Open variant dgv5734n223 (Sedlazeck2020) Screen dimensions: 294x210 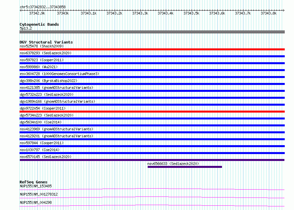click(47, 115)
